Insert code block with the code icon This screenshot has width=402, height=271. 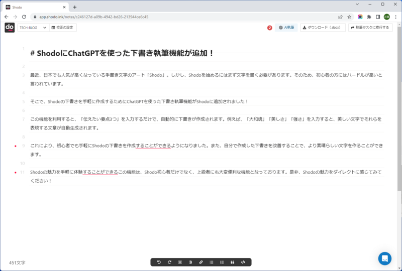tap(243, 262)
